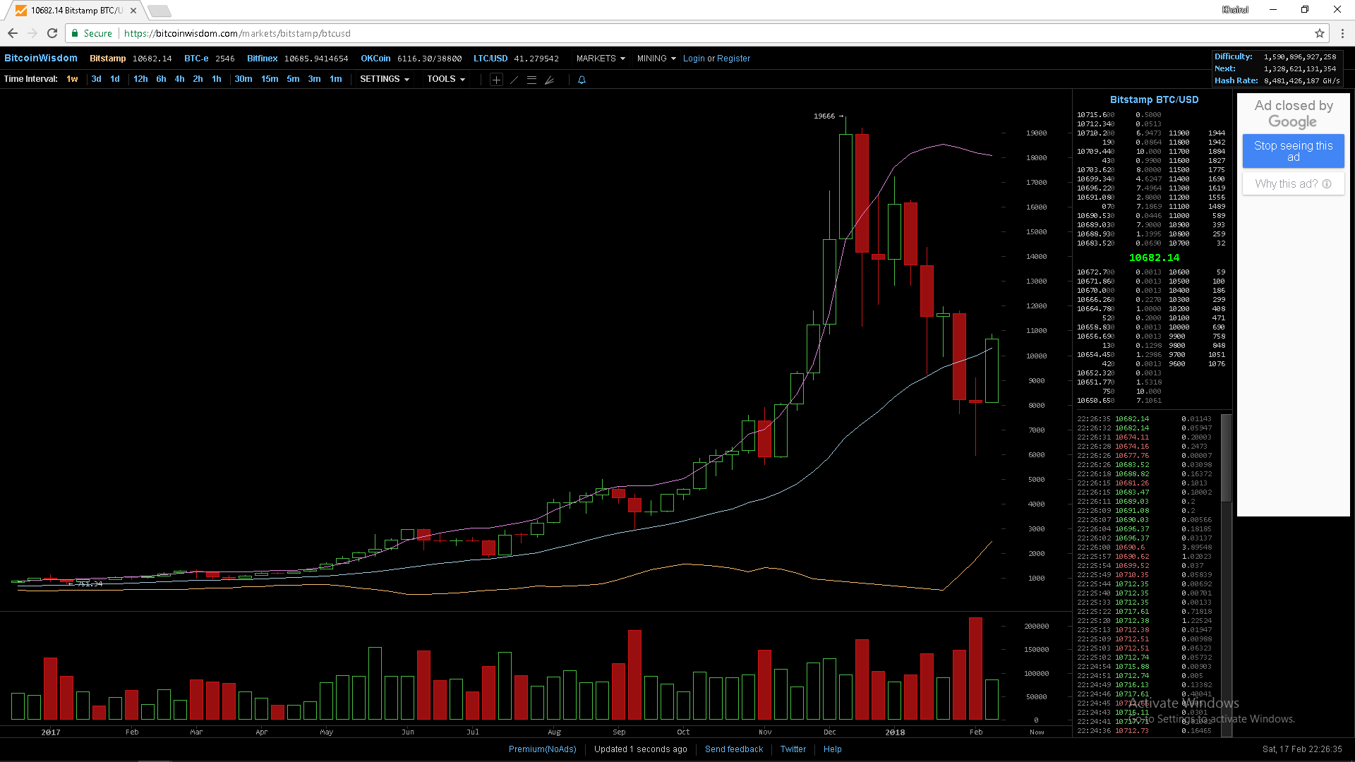Open Chrome menu three dots
The image size is (1355, 762).
coord(1342,33)
